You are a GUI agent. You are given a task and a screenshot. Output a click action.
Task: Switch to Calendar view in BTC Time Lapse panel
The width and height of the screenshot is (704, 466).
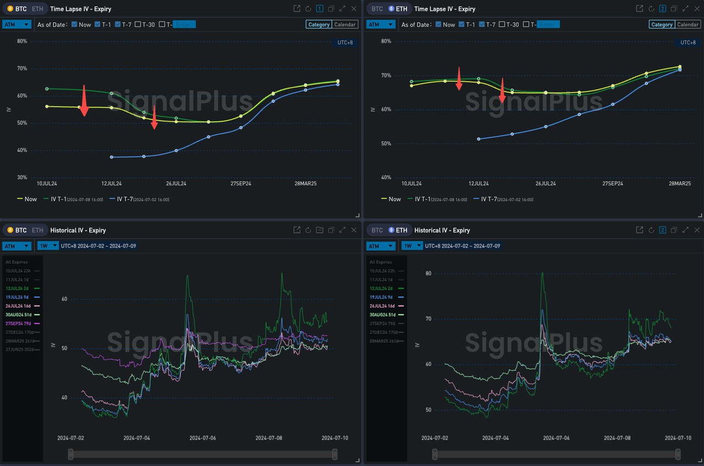pos(345,25)
